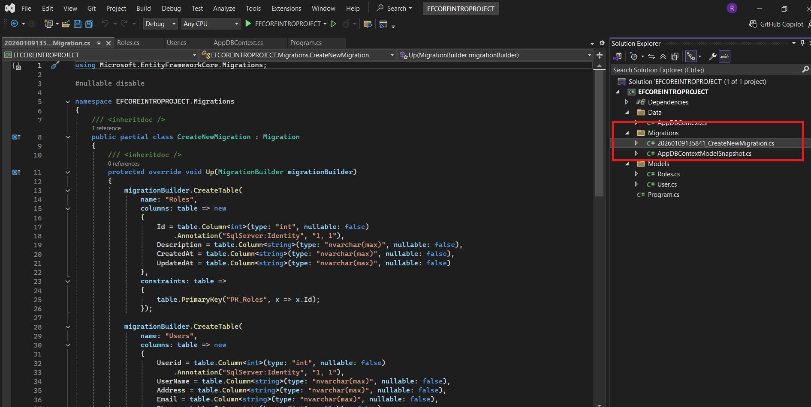
Task: Open Program.cs from Solution Explorer
Action: (x=663, y=195)
